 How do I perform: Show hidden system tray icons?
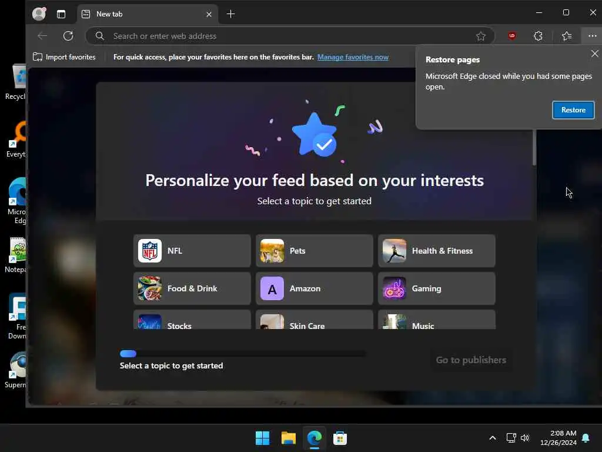(493, 438)
